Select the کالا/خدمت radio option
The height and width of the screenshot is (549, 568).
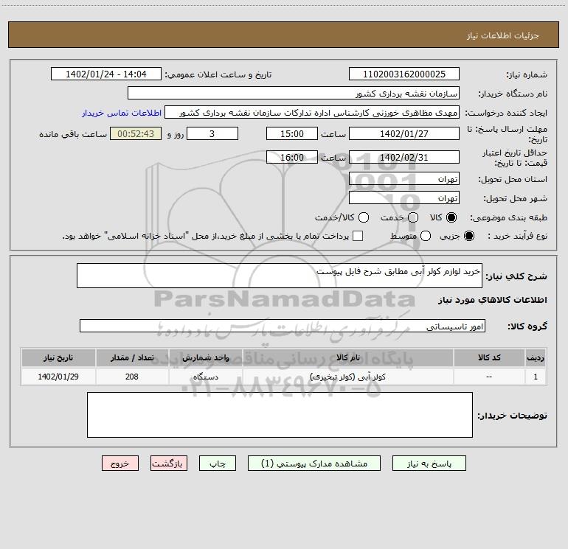pos(364,217)
